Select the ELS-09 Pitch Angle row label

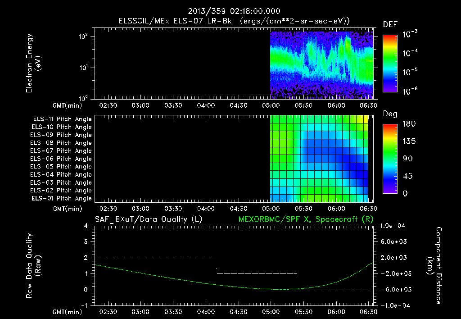[x=61, y=135]
